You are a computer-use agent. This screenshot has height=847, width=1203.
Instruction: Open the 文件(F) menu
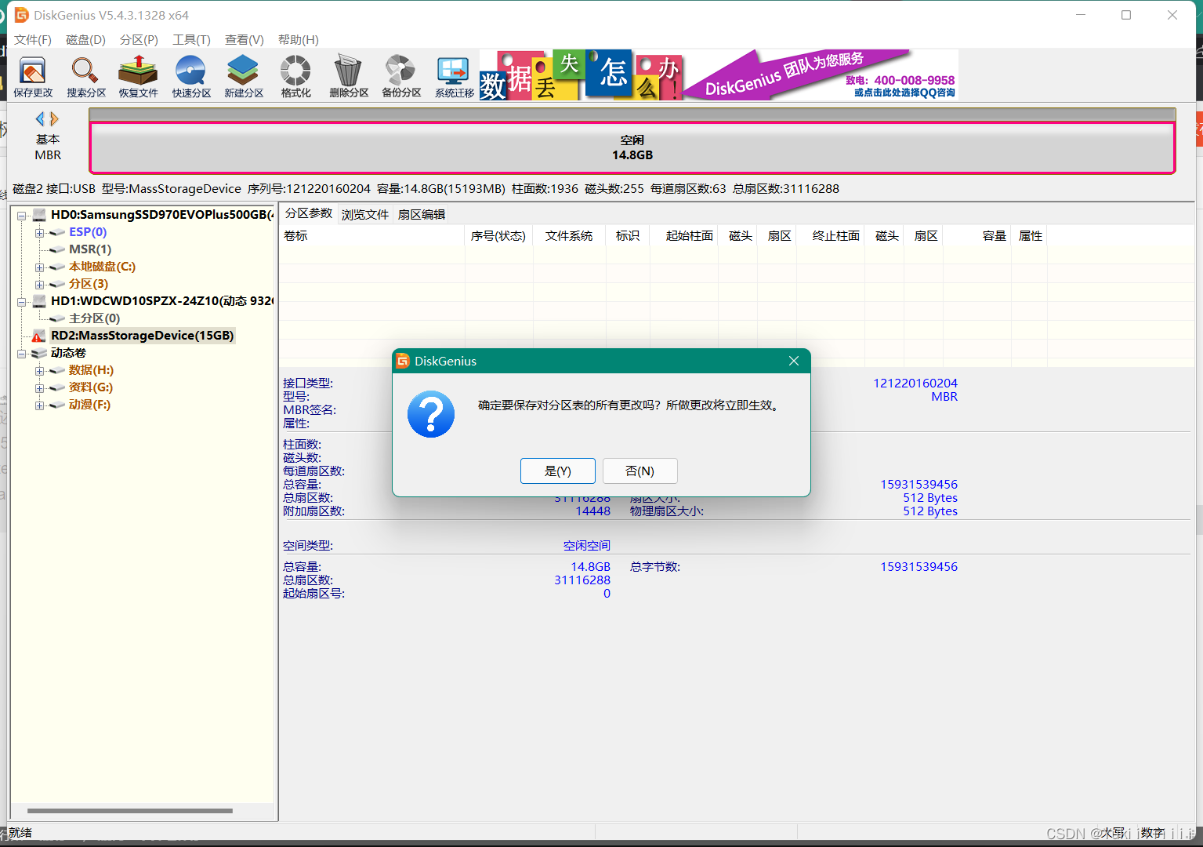click(x=33, y=40)
